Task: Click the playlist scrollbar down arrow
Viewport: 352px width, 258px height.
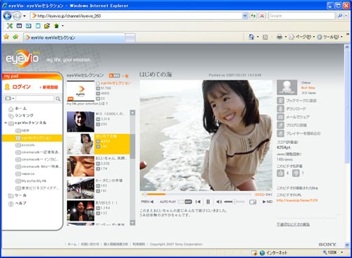Action: tap(132, 223)
